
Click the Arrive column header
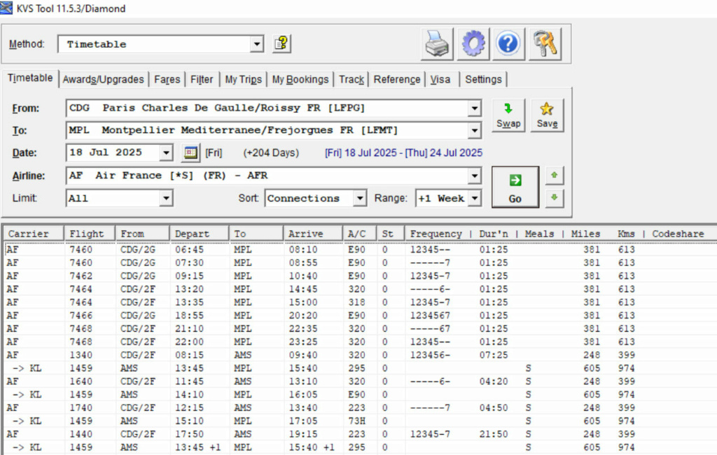pyautogui.click(x=313, y=234)
